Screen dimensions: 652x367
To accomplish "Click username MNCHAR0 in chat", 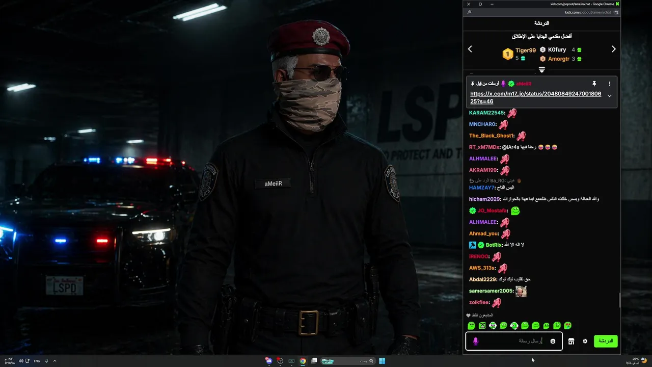I will click(x=482, y=124).
